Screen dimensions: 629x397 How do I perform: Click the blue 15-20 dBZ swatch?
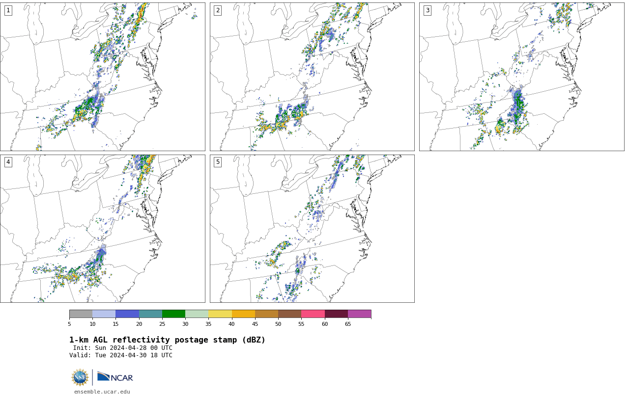(x=127, y=314)
